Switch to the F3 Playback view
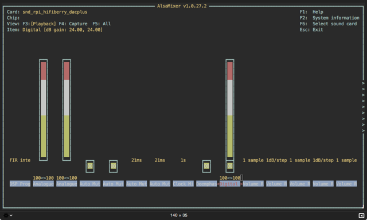 tap(39, 24)
